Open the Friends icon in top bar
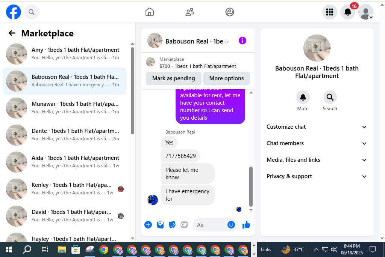This screenshot has height=257, width=385. click(x=189, y=12)
